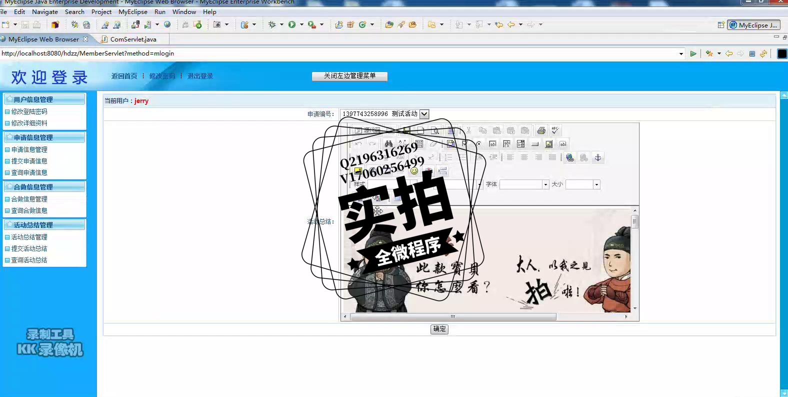Click the green Go arrow beside the URL

point(693,53)
